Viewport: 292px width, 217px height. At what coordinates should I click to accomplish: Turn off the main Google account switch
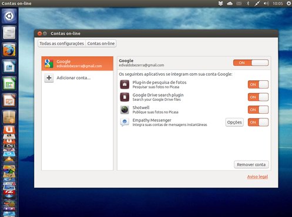(x=251, y=63)
